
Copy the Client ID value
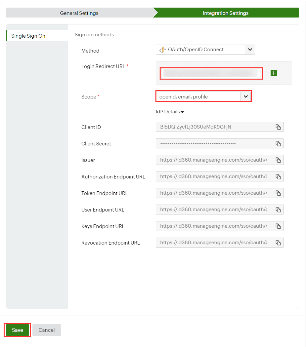(278, 127)
